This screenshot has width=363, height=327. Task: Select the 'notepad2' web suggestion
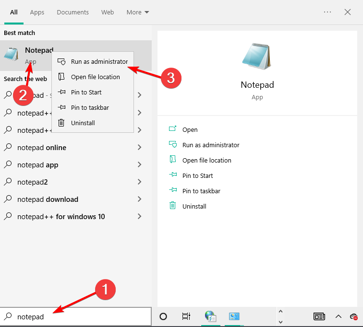click(75, 182)
